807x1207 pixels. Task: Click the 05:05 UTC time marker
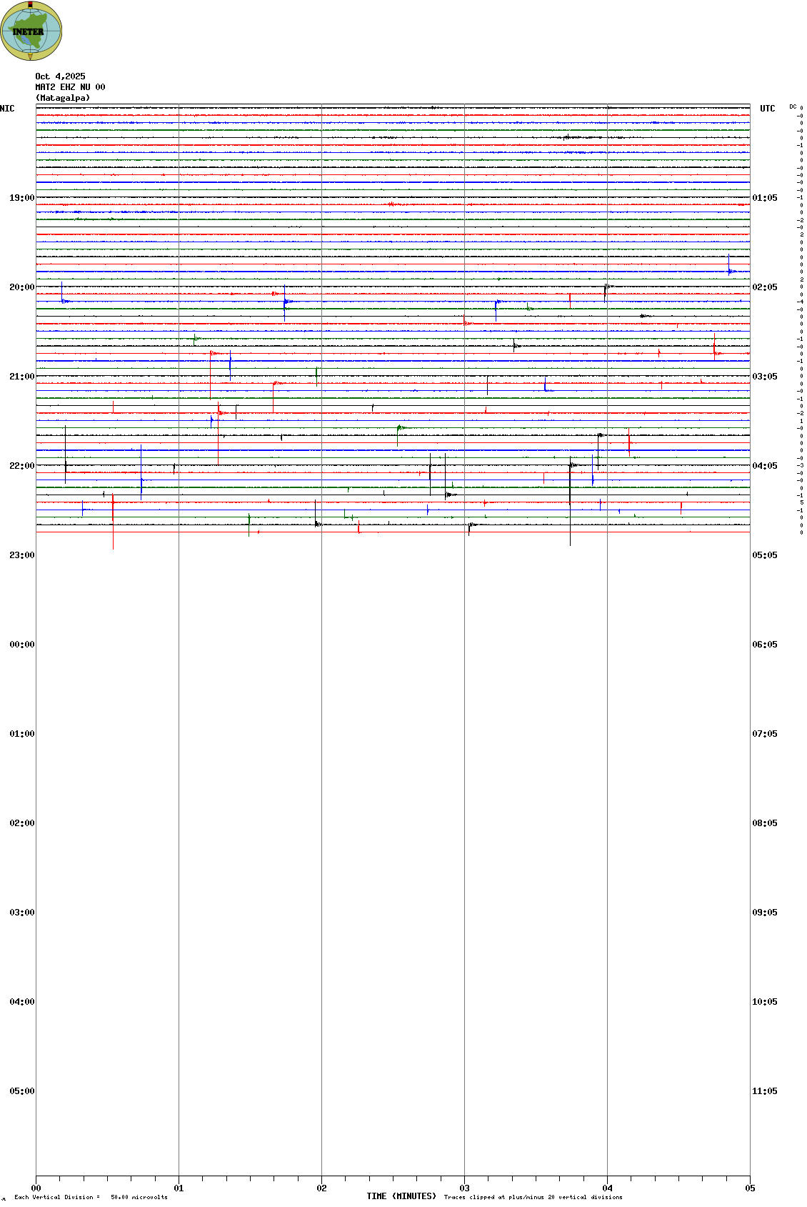(x=764, y=555)
